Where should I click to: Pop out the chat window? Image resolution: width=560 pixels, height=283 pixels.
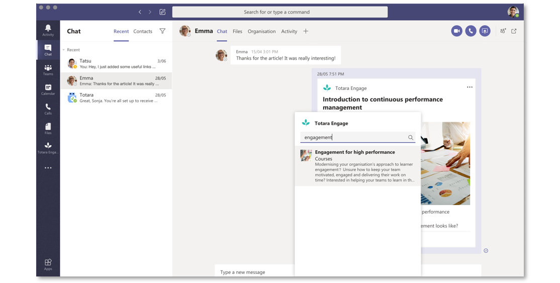(x=514, y=31)
